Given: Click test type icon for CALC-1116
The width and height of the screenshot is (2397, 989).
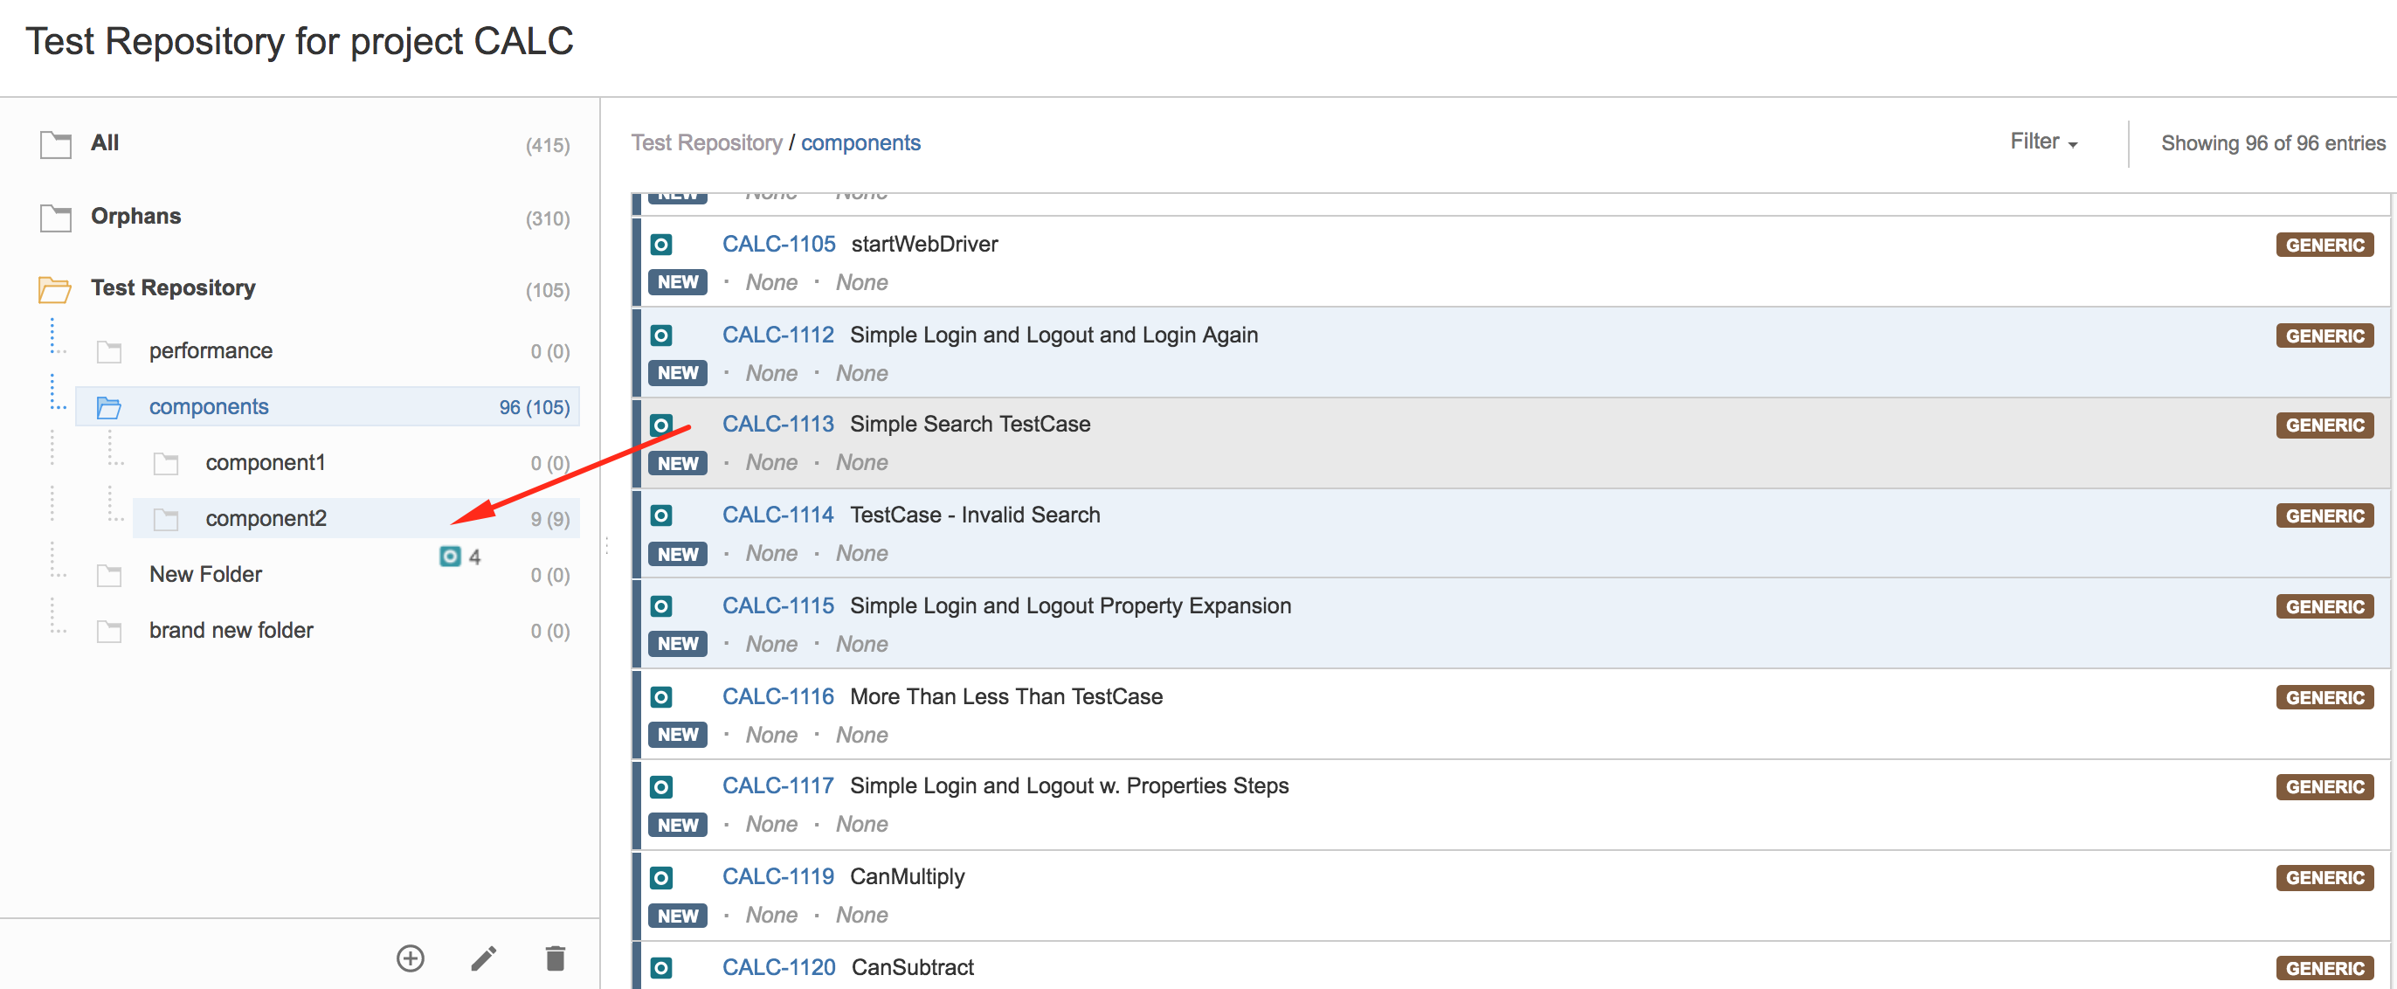Looking at the screenshot, I should tap(660, 698).
